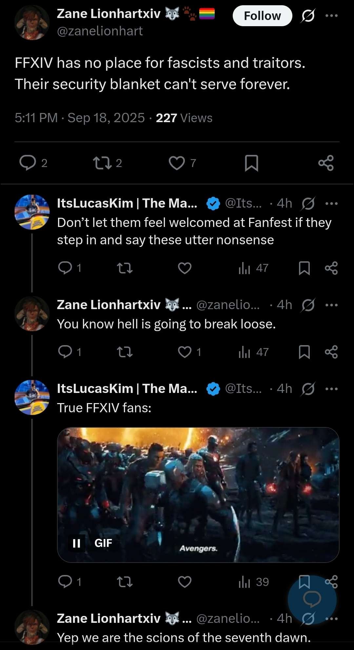
Task: Repost the main post by Zane
Action: 103,163
